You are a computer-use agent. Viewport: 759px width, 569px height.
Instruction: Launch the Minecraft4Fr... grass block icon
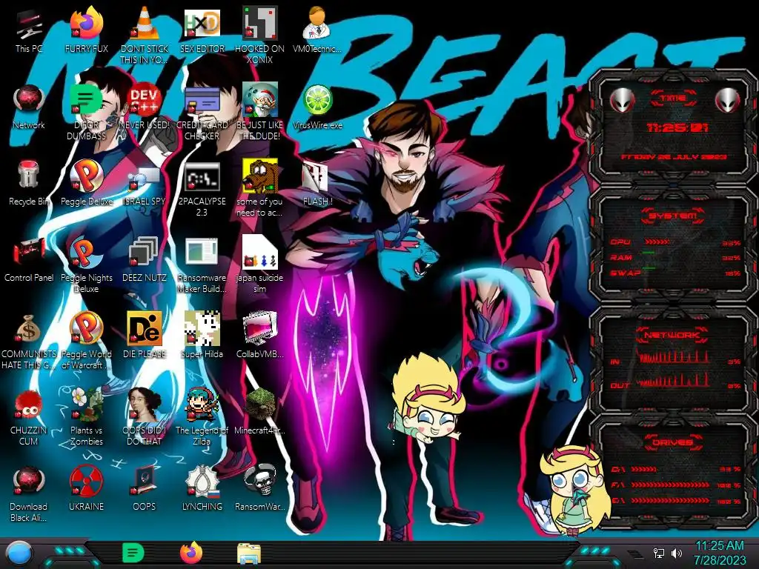click(x=259, y=412)
